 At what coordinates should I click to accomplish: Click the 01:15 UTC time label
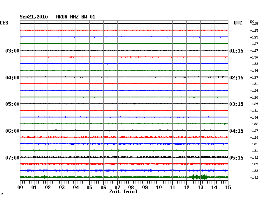[x=236, y=51]
